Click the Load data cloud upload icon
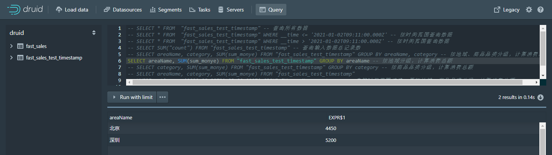The height and width of the screenshot is (155, 552). click(x=59, y=10)
